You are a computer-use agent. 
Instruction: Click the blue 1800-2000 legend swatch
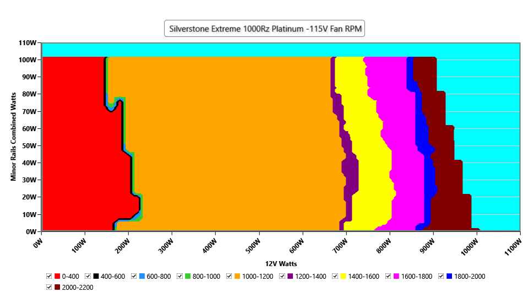[449, 277]
